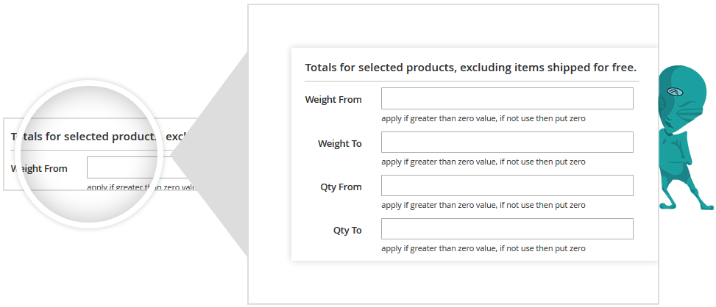The height and width of the screenshot is (307, 716).
Task: Click the hint text below Qty From field
Action: tap(483, 205)
